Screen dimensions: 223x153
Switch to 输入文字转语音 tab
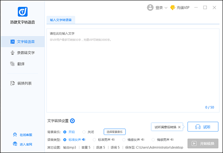coord(61,20)
